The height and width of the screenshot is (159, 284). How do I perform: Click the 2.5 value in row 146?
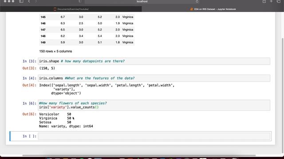(81, 23)
